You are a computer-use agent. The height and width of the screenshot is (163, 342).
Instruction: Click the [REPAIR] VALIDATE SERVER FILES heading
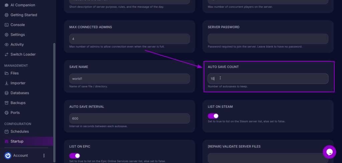point(234,146)
